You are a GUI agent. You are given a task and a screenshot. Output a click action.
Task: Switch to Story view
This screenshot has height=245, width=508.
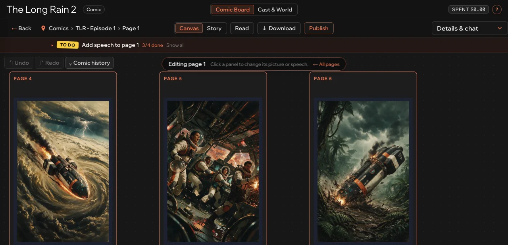(x=214, y=28)
